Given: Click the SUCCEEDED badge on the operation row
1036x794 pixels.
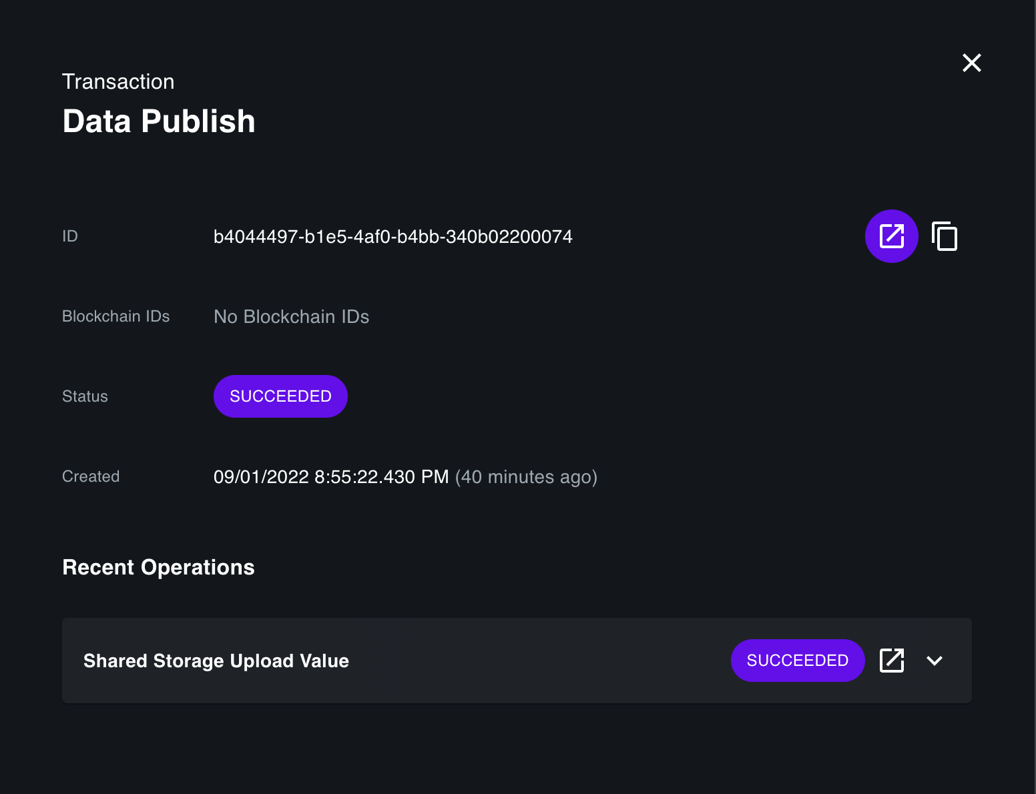Looking at the screenshot, I should click(798, 661).
